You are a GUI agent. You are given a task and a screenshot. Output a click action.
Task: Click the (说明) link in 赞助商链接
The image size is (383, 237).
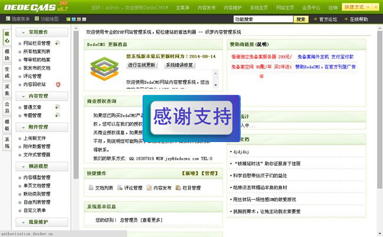pos(262,44)
